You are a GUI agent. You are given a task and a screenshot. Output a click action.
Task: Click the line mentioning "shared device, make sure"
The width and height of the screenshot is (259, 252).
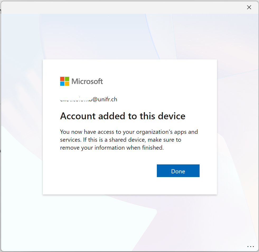121,140
